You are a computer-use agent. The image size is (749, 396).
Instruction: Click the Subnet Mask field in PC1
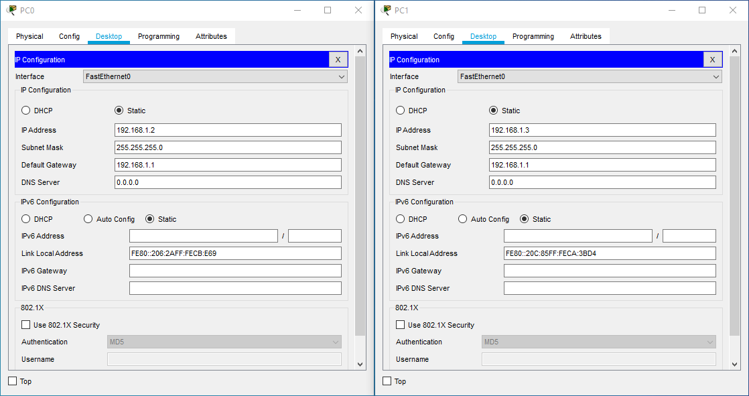coord(602,147)
